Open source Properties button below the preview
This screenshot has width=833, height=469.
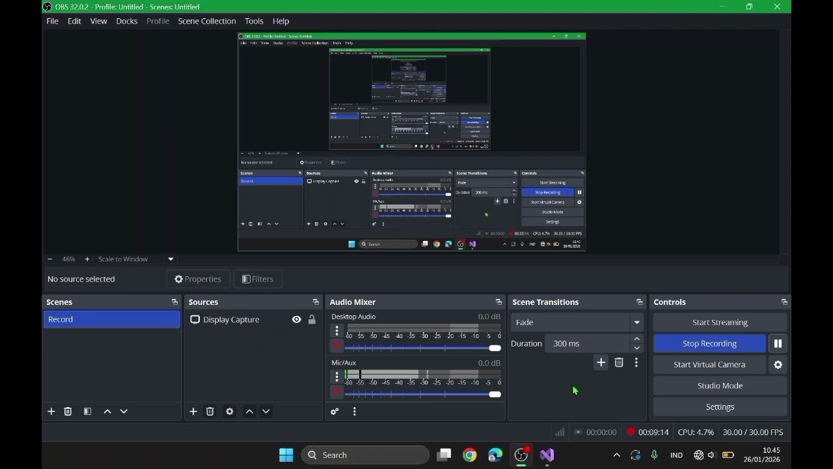tap(198, 279)
